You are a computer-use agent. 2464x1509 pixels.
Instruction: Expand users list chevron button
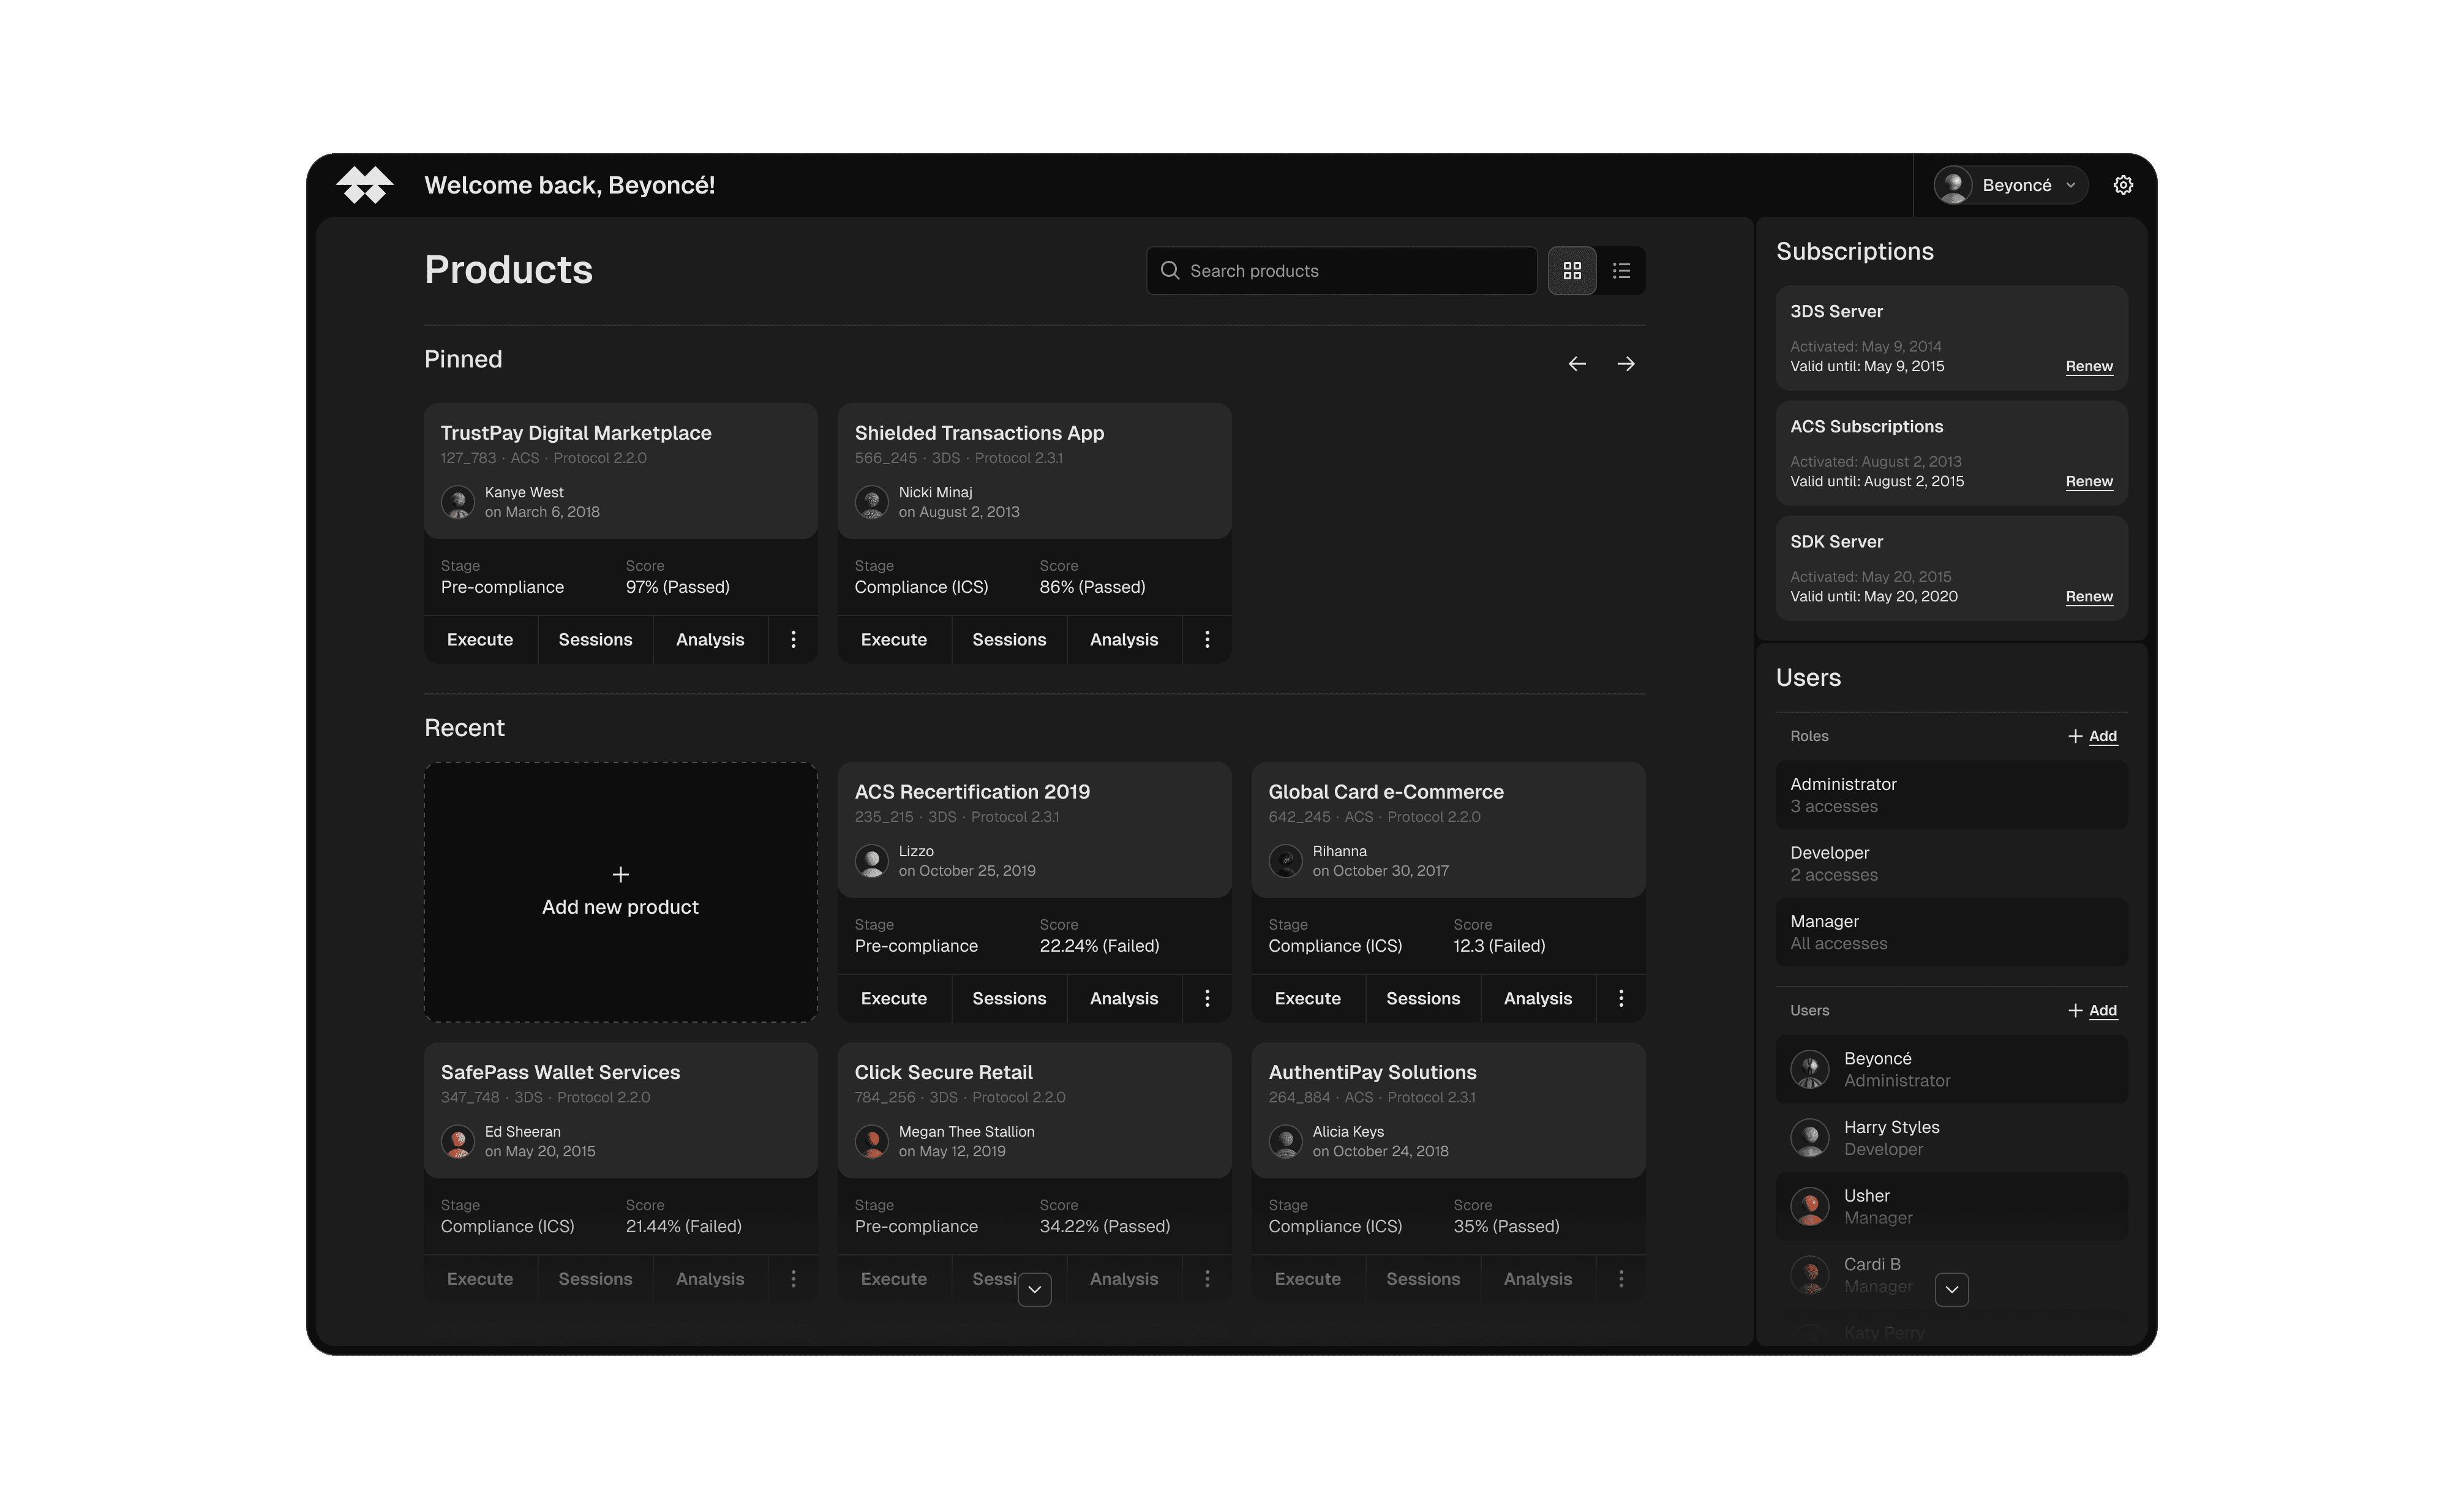1951,1290
